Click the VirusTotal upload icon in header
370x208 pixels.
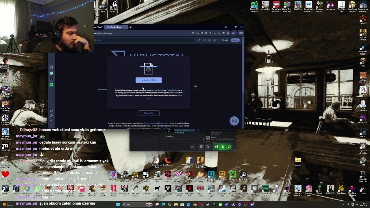[199, 40]
